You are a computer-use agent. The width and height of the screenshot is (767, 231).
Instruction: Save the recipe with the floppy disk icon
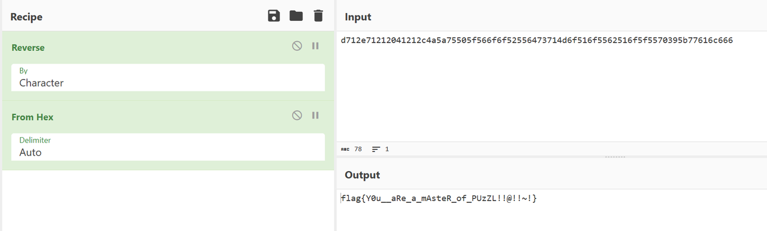tap(274, 16)
